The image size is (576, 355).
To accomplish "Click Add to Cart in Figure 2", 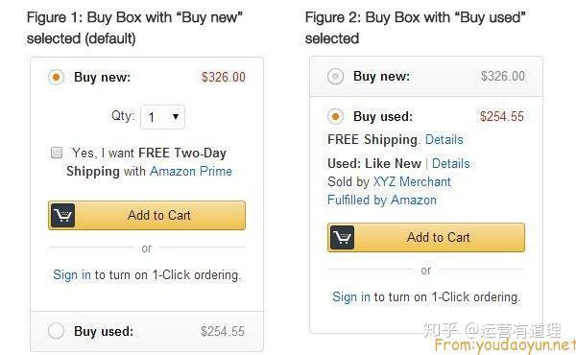I will coord(426,238).
